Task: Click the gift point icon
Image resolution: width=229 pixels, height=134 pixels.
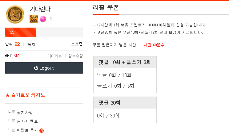Action: tap(7, 56)
